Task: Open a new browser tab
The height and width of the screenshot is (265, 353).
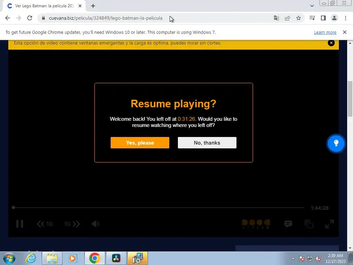Action: point(93,6)
